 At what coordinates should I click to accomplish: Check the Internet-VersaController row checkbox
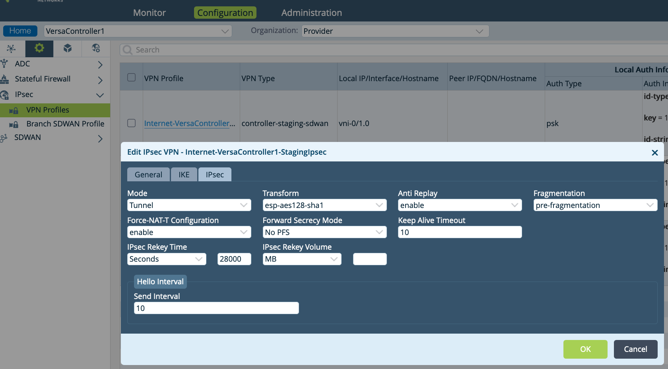coord(132,123)
